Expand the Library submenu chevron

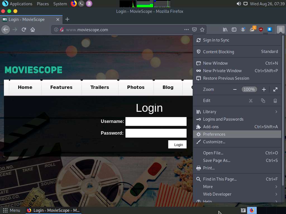pyautogui.click(x=276, y=111)
